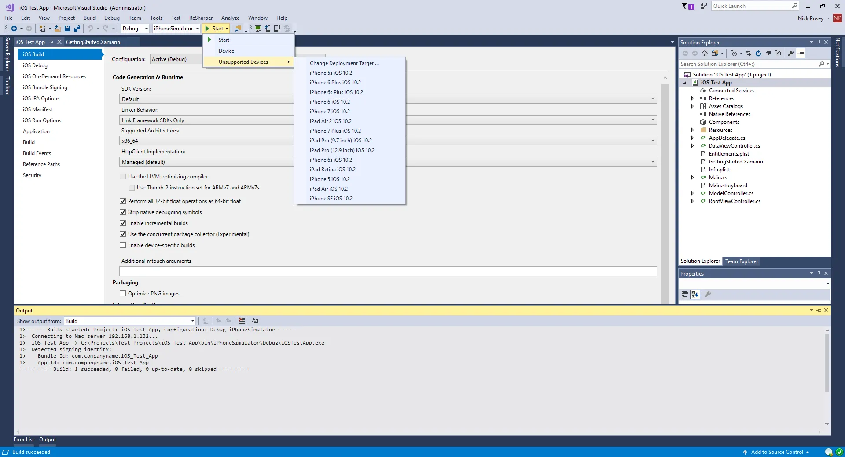Click the Pending Changes Filter clock icon

click(x=734, y=53)
